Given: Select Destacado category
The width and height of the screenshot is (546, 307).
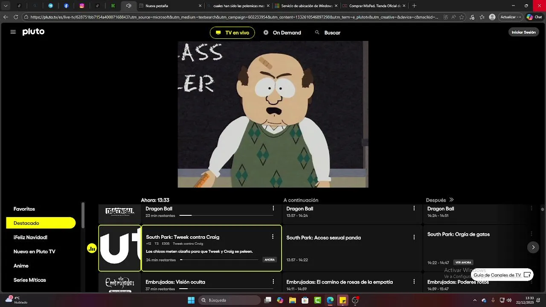Looking at the screenshot, I should (41, 223).
